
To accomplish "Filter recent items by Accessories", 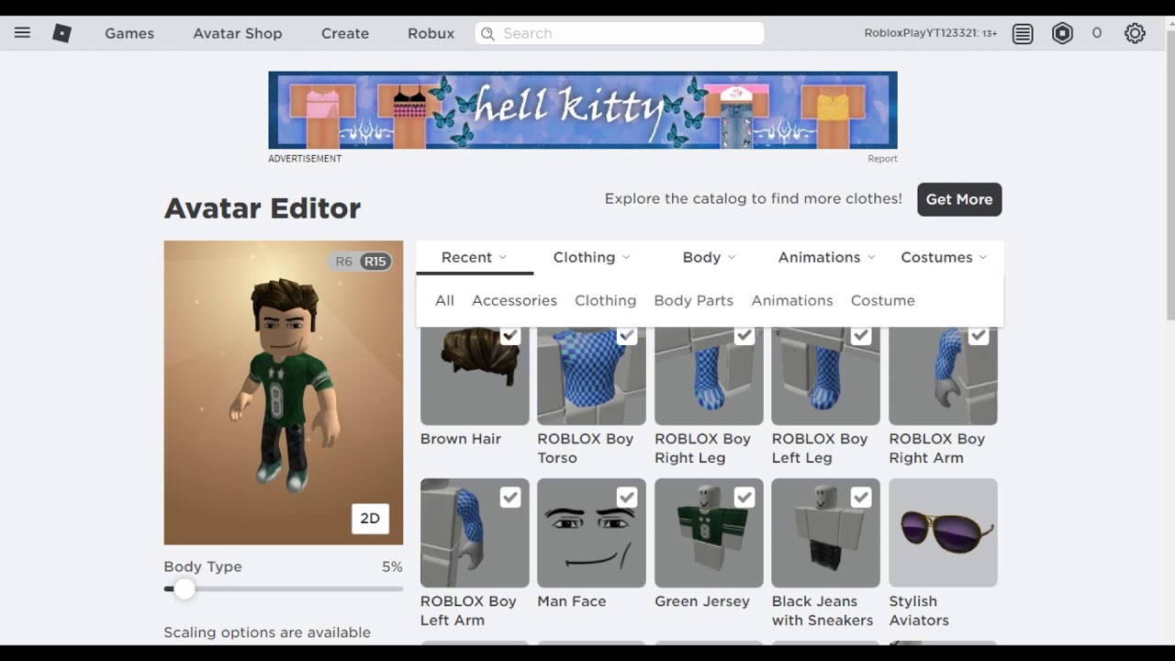I will pos(514,300).
